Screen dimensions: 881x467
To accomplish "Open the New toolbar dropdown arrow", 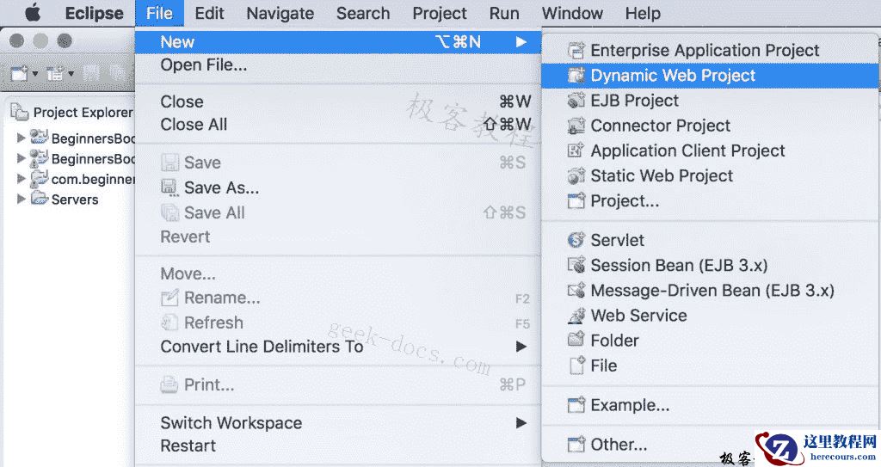I will tap(34, 74).
